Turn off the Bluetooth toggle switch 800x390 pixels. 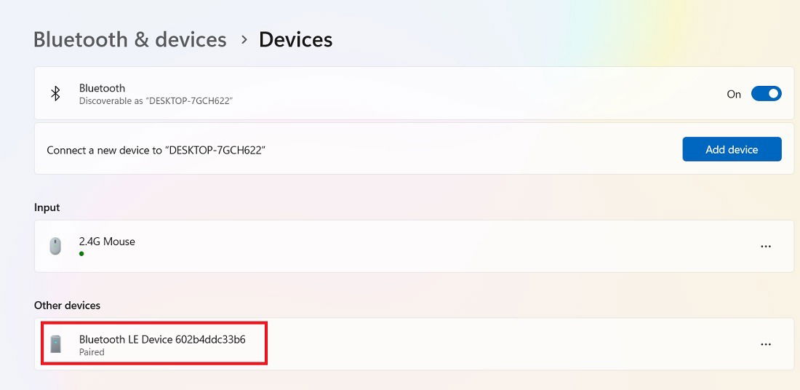point(766,94)
